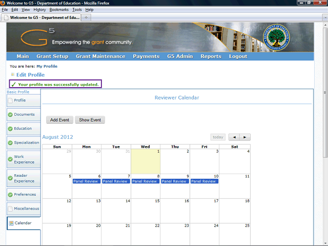Screen dimensions: 328x246
Task: Open Grant Setup in navigation bar
Action: [x=52, y=56]
